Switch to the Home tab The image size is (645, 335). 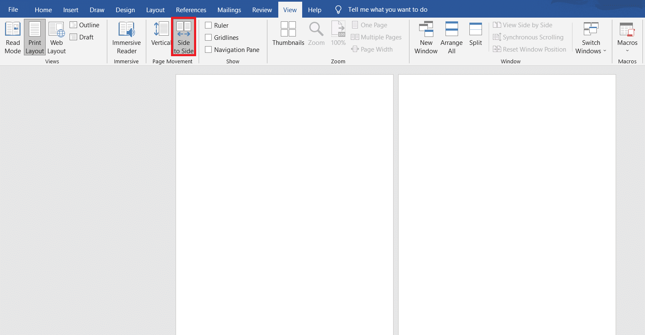click(43, 10)
